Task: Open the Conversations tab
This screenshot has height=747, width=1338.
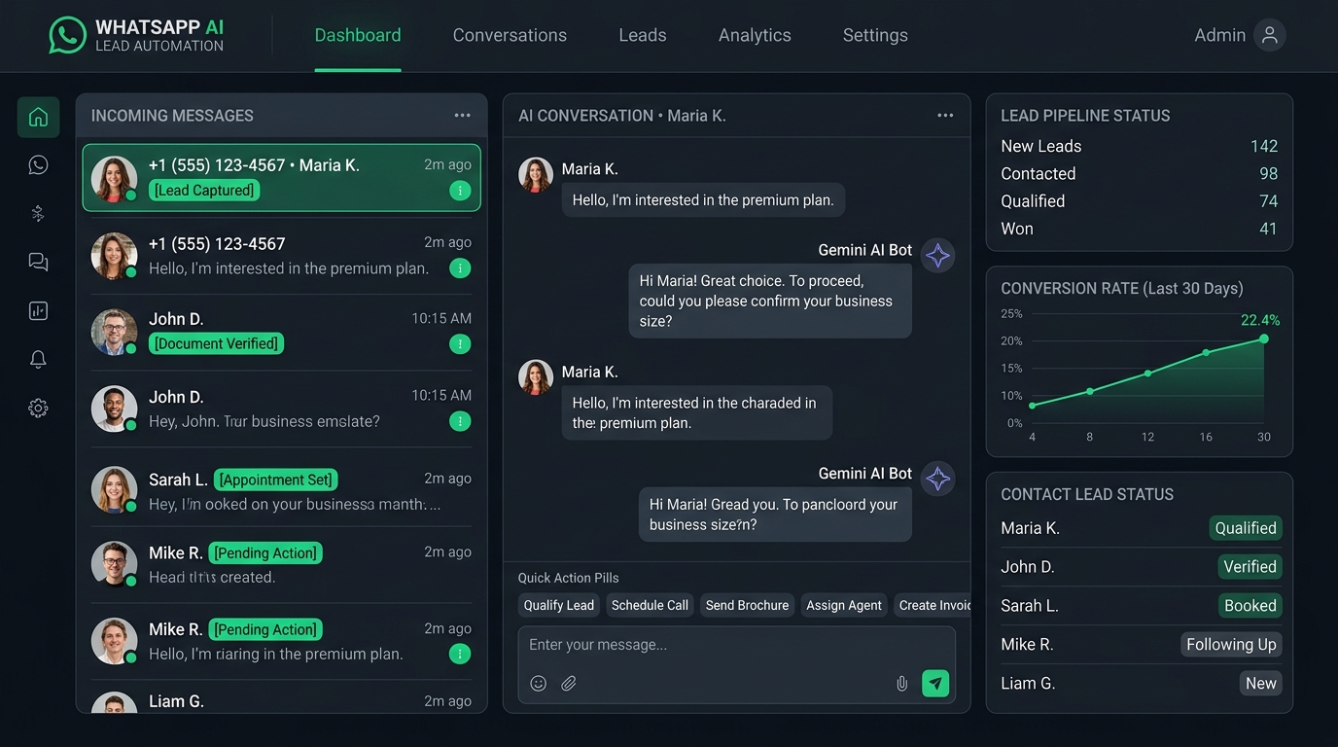Action: pos(510,35)
